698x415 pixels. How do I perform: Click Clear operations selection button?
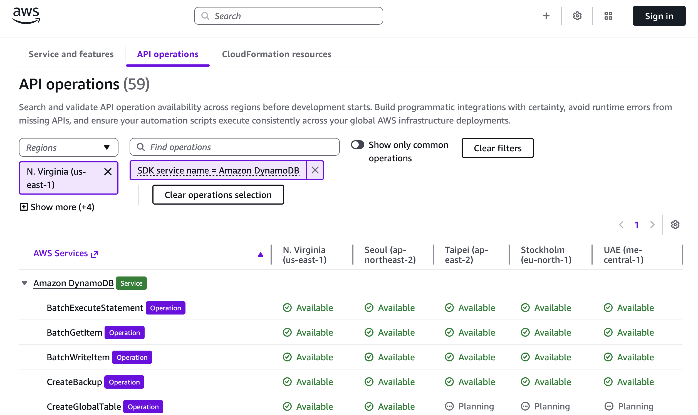coord(218,195)
